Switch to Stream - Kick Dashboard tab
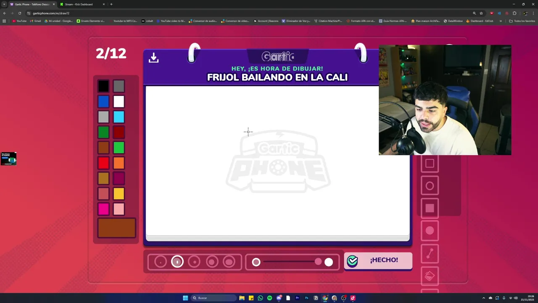Viewport: 538px width, 303px height. pos(82,4)
